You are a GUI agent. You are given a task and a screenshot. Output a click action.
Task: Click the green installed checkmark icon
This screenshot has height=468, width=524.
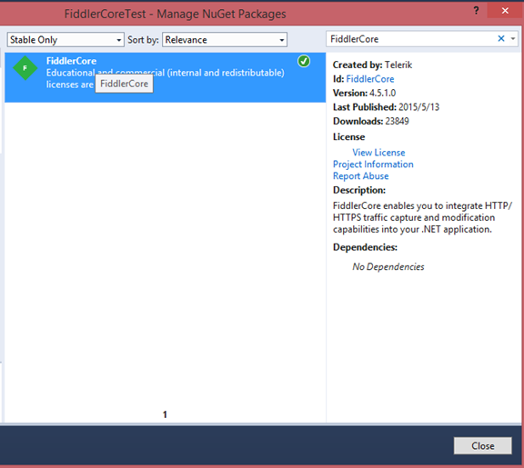point(304,61)
